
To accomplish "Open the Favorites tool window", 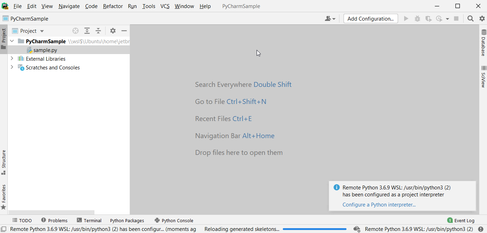I will point(4,197).
